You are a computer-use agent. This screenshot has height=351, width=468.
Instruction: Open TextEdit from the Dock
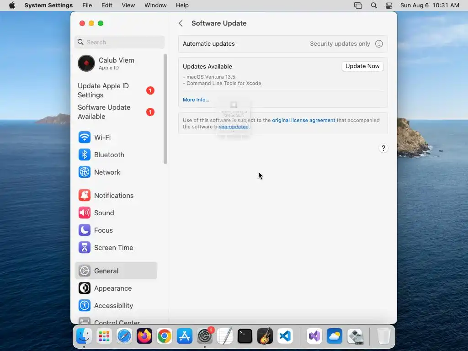point(225,336)
